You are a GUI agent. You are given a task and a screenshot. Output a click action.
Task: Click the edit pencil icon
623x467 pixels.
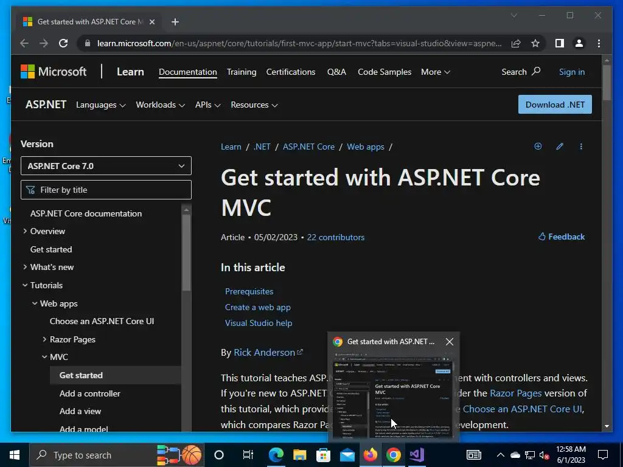pos(560,146)
